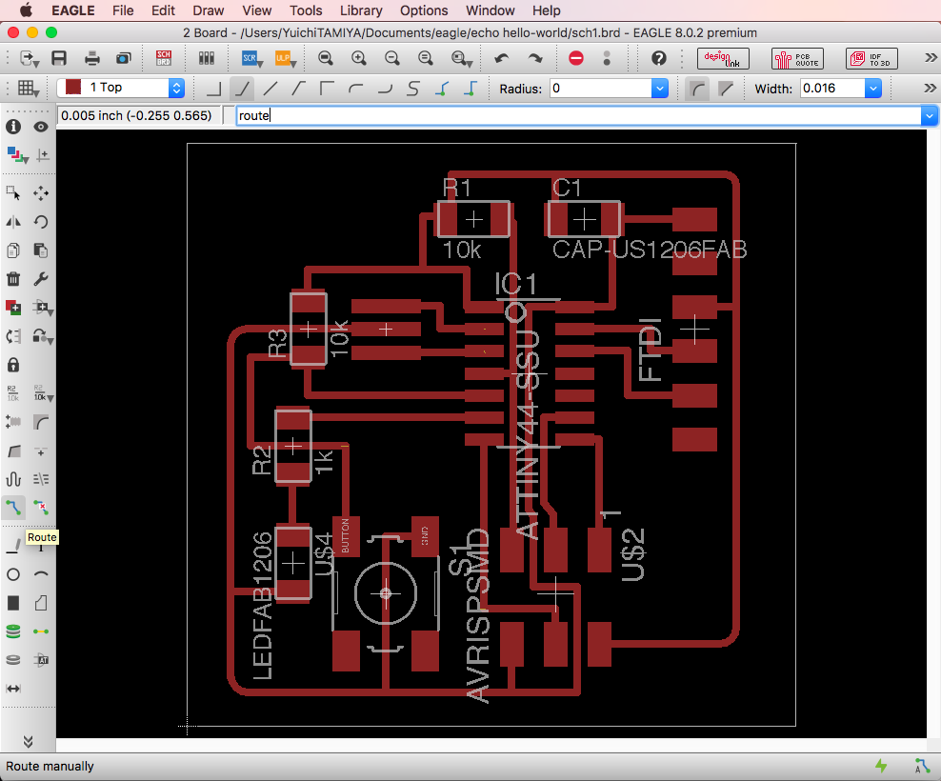The height and width of the screenshot is (781, 941).
Task: Select the Rectangle tool
Action: 13,603
